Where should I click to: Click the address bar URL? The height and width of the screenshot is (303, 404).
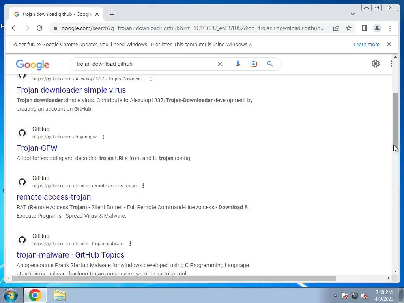click(x=193, y=28)
